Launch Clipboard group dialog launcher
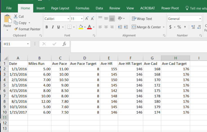The width and height of the screenshot is (207, 132). coord(41,36)
